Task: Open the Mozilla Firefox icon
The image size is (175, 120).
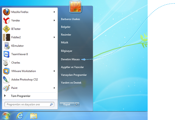Action: tap(7, 12)
